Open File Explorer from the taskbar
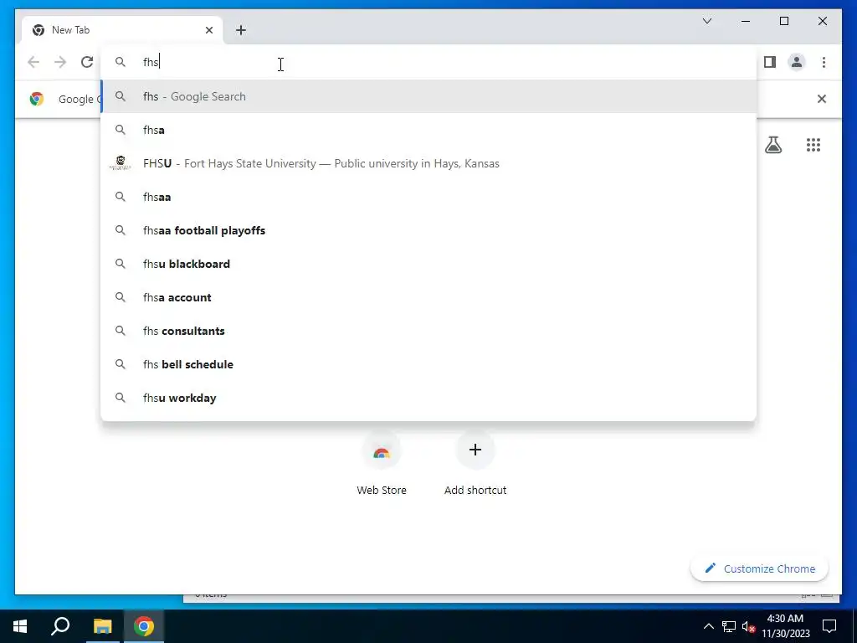 click(x=102, y=626)
